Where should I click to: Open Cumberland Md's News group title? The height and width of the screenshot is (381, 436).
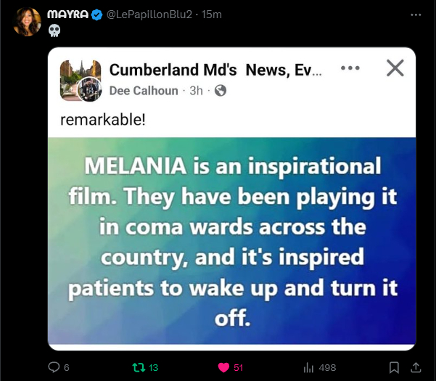point(215,70)
